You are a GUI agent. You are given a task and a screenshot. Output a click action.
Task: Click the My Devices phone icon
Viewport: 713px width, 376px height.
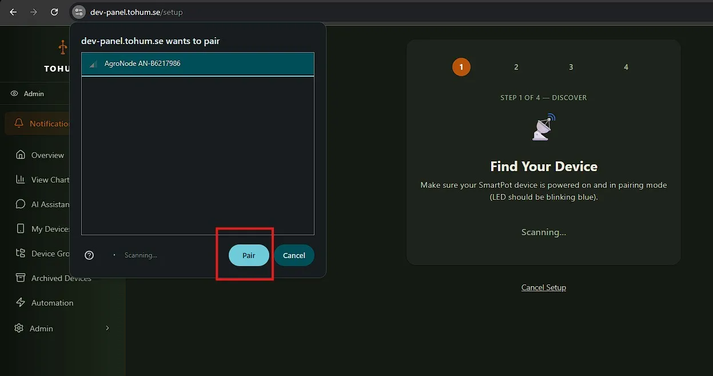(x=21, y=229)
